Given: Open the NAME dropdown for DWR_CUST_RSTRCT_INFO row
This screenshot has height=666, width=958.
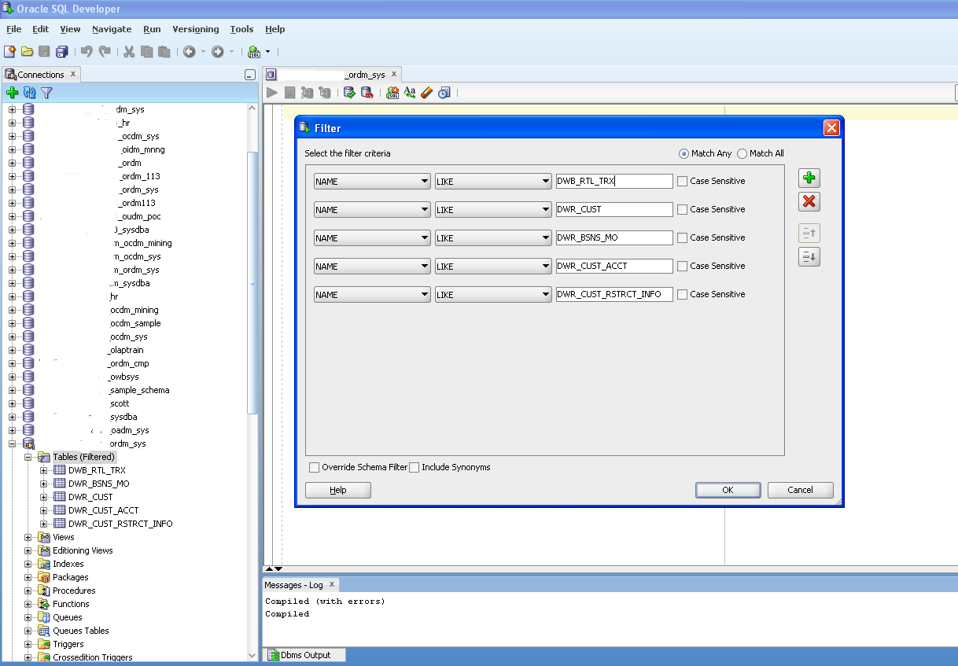Looking at the screenshot, I should coord(371,295).
